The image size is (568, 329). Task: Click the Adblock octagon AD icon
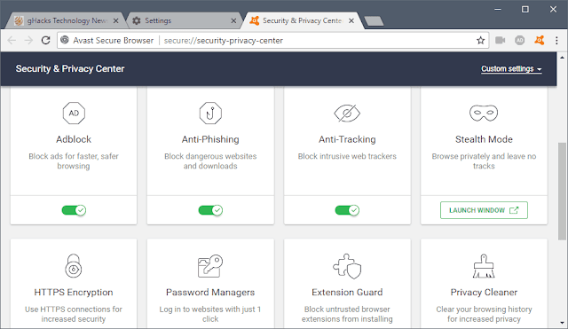tap(74, 114)
